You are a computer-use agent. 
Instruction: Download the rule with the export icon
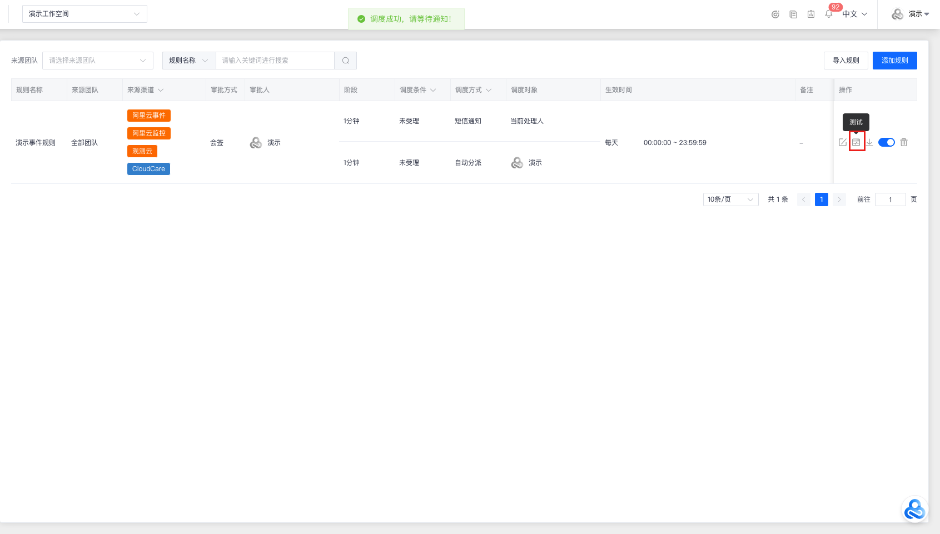(869, 142)
